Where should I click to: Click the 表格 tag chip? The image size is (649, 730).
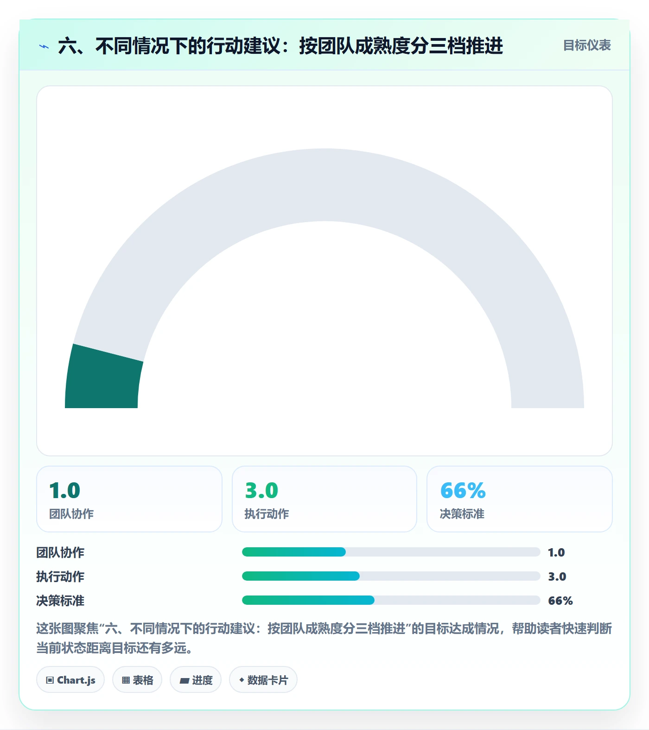137,680
